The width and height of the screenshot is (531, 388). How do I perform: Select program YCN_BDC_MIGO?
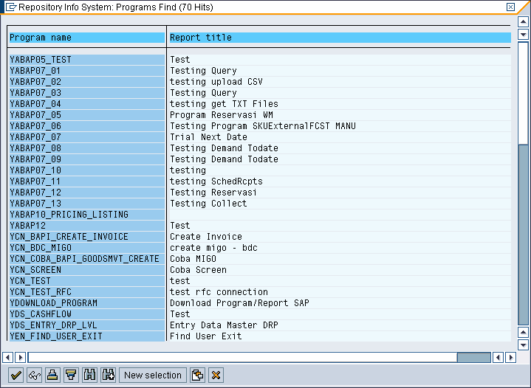pyautogui.click(x=87, y=248)
